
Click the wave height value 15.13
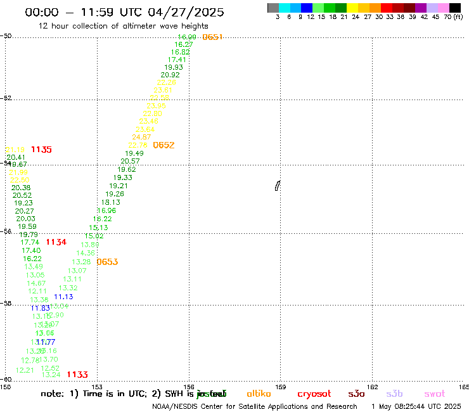98,228
